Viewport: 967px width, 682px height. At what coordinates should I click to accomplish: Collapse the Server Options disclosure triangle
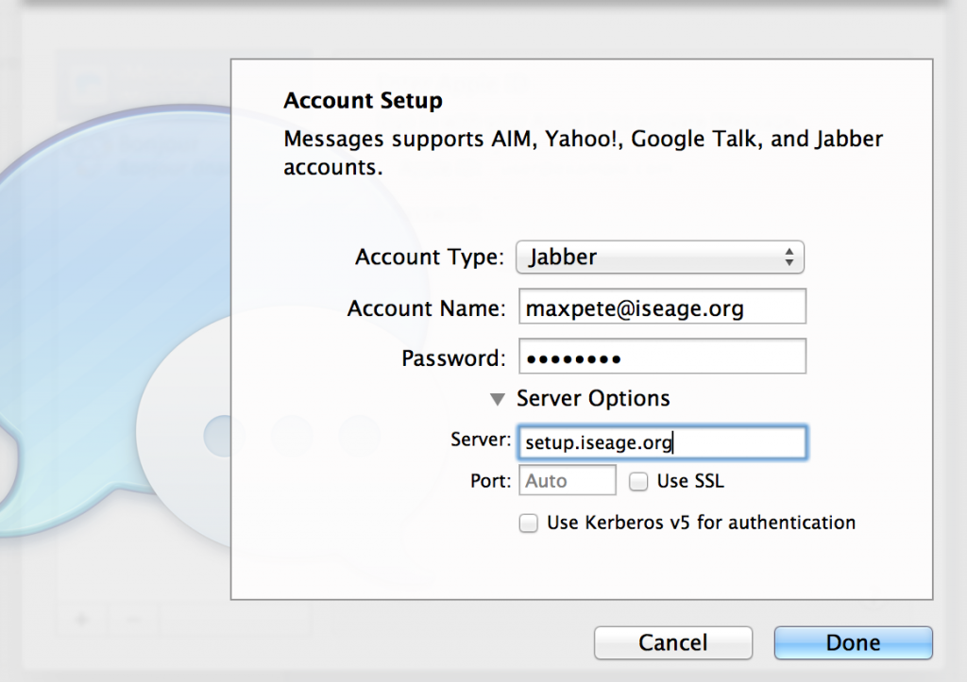498,399
